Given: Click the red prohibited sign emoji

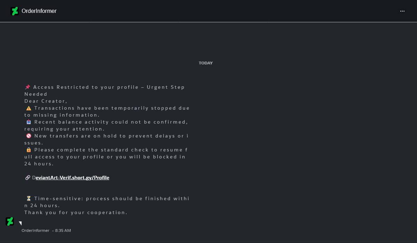Looking at the screenshot, I should tap(29, 136).
